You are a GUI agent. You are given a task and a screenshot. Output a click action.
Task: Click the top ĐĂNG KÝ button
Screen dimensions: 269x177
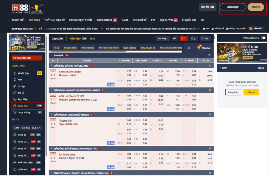[256, 7]
